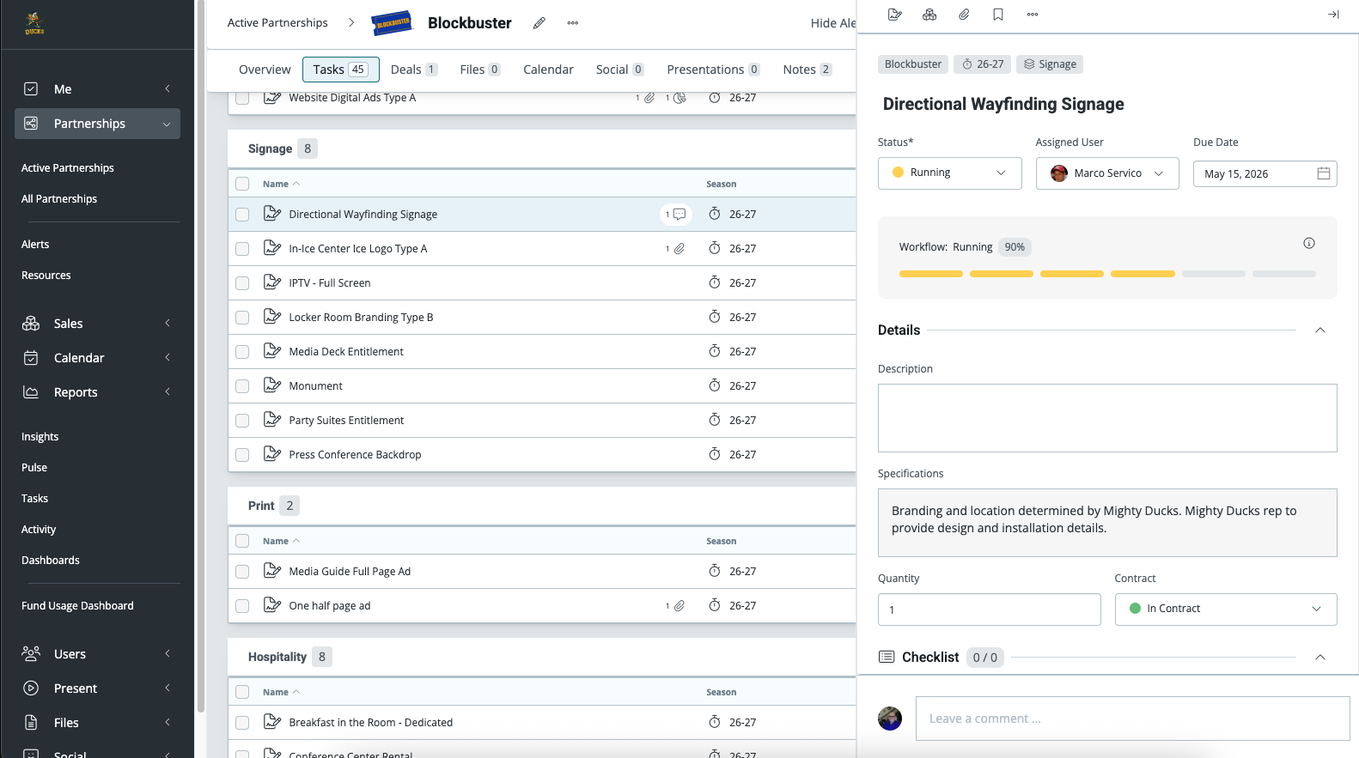Open All Partnerships in sidebar

[x=59, y=199]
